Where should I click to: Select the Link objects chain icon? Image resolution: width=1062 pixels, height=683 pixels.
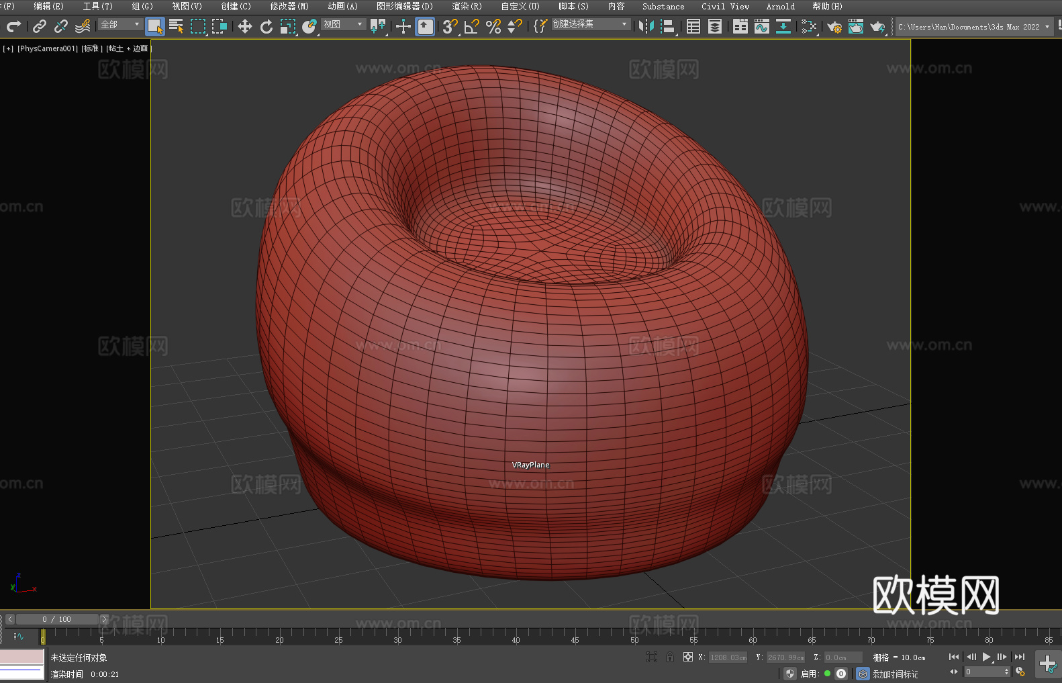[40, 26]
